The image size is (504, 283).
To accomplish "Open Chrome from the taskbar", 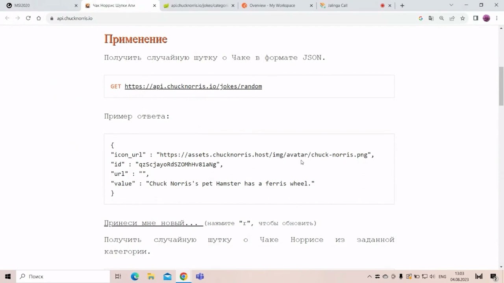I will 183,276.
